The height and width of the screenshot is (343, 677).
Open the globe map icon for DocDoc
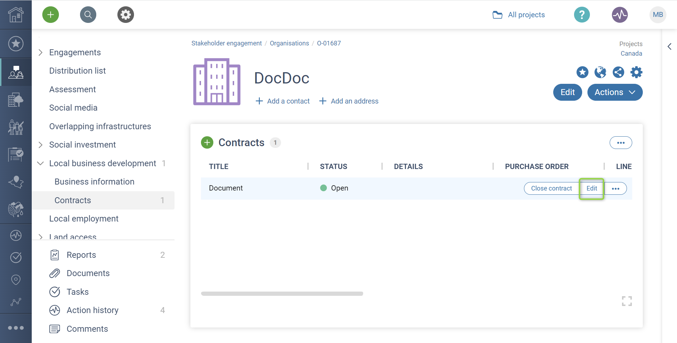pyautogui.click(x=600, y=72)
